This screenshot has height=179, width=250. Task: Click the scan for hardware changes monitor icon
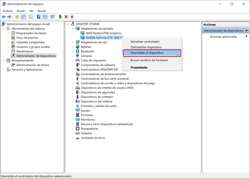[52, 17]
